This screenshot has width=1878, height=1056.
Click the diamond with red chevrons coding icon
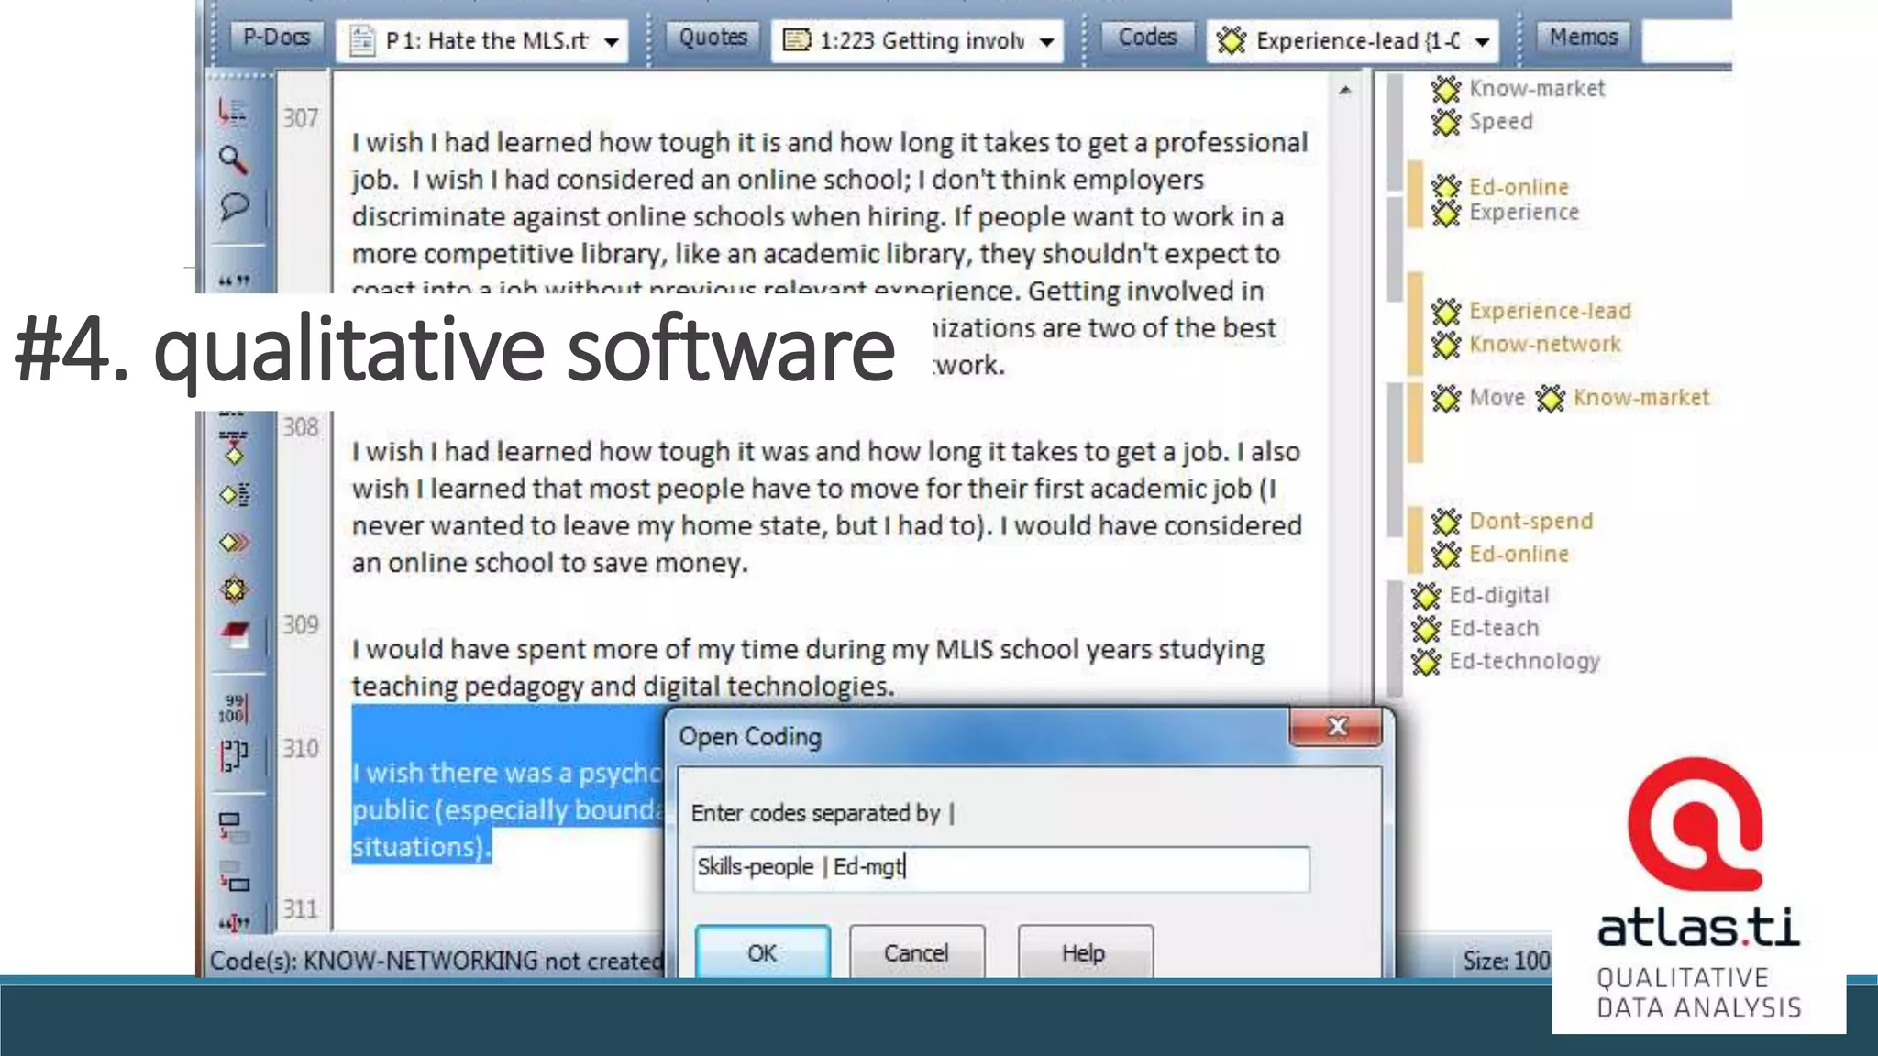tap(234, 542)
